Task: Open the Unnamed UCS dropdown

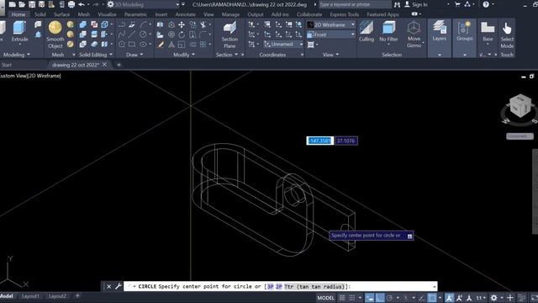Action: [x=283, y=44]
